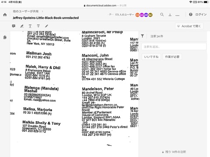210x157 pixels.
Task: Open 他のユーザーが共有 breadcrumb
Action: tap(26, 11)
